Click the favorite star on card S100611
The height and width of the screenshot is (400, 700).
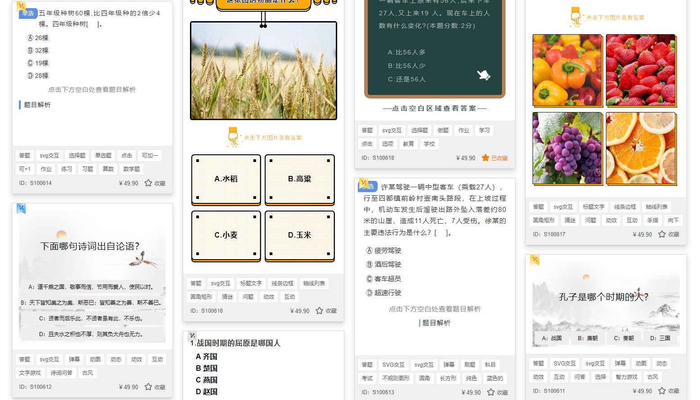(x=661, y=391)
